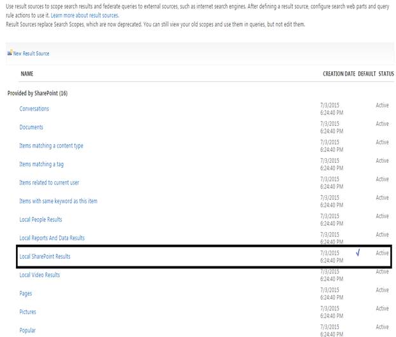This screenshot has width=396, height=337.
Task: Open the New Result Source link
Action: click(x=31, y=53)
